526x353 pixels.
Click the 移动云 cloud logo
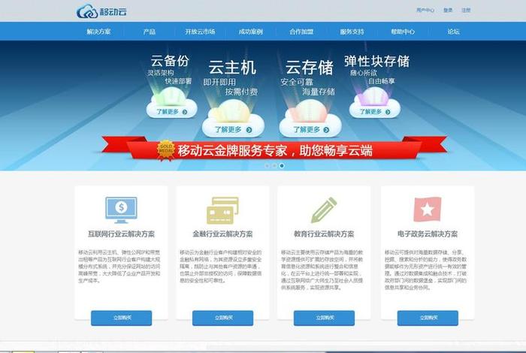click(101, 12)
